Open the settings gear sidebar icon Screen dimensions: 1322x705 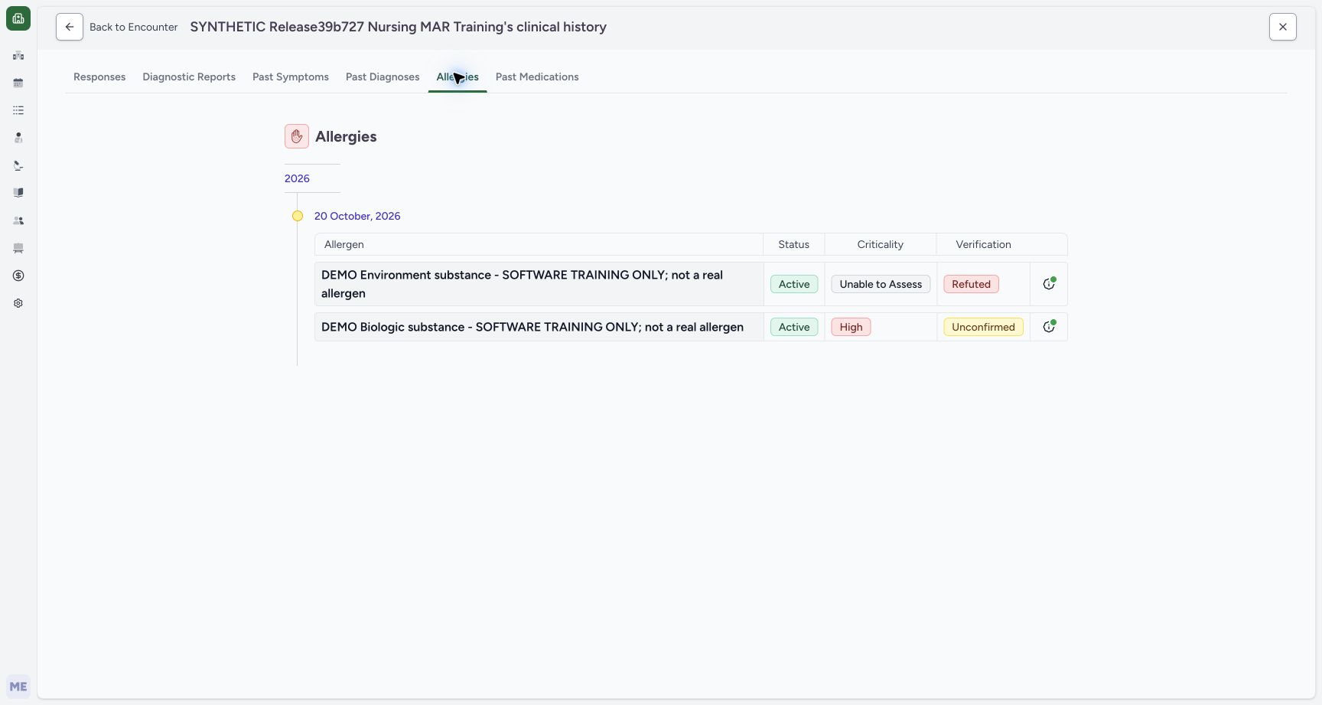(x=18, y=303)
